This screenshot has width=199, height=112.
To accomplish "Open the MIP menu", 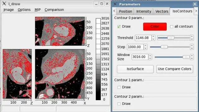I will click(x=38, y=10).
